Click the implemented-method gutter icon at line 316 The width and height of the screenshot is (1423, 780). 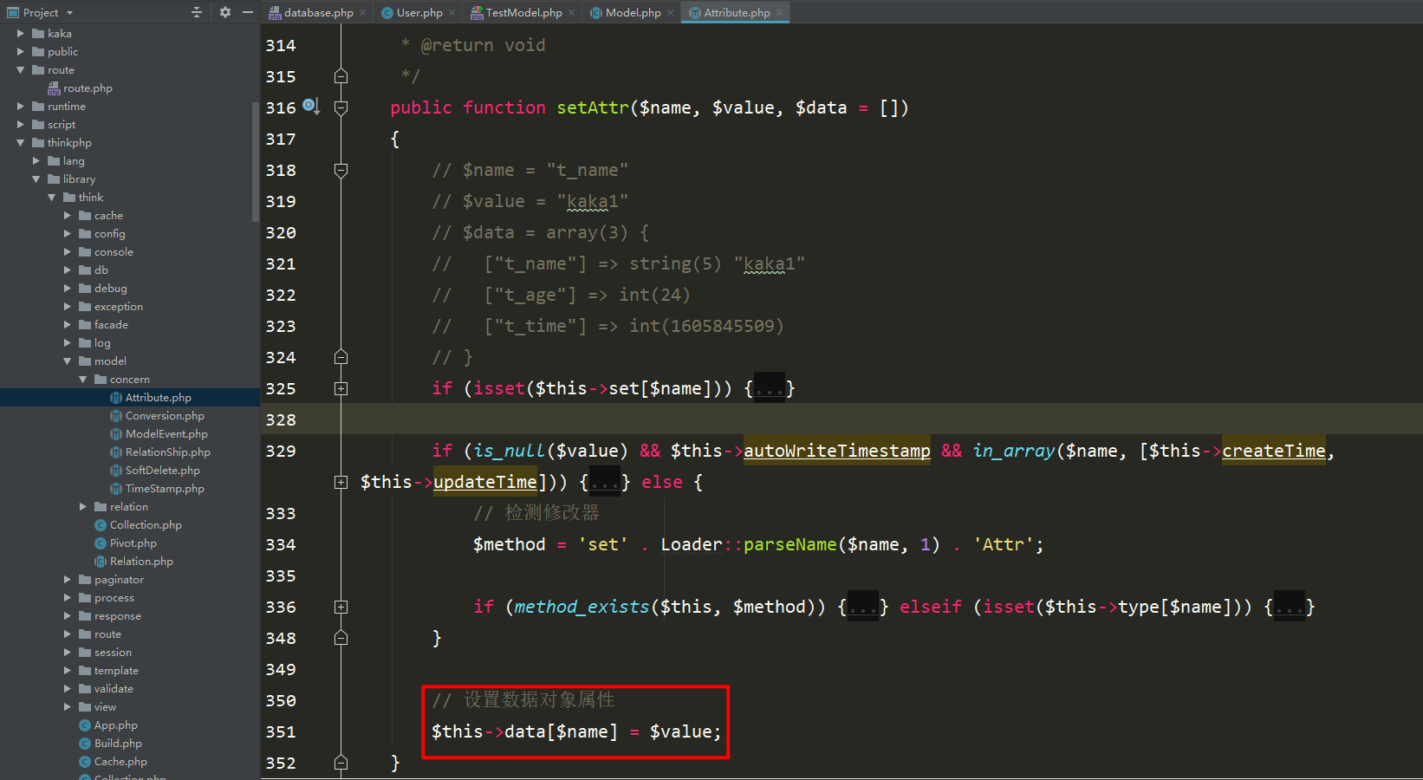311,107
